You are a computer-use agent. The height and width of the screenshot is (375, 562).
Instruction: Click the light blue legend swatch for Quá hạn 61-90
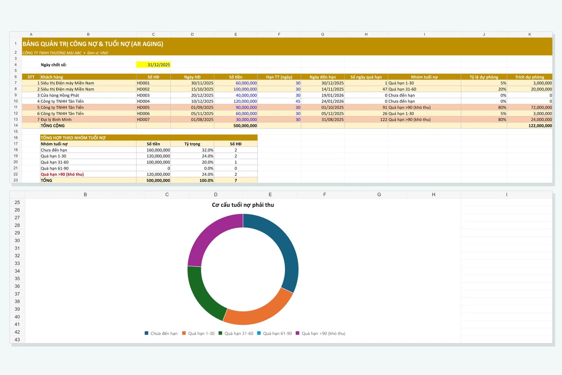(259, 333)
